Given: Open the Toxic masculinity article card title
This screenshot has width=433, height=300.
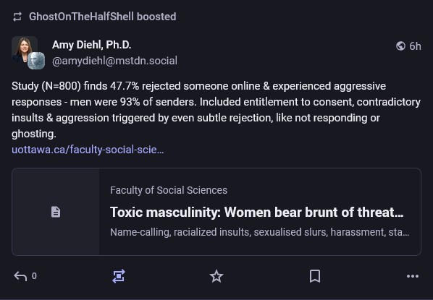Looking at the screenshot, I should 257,212.
